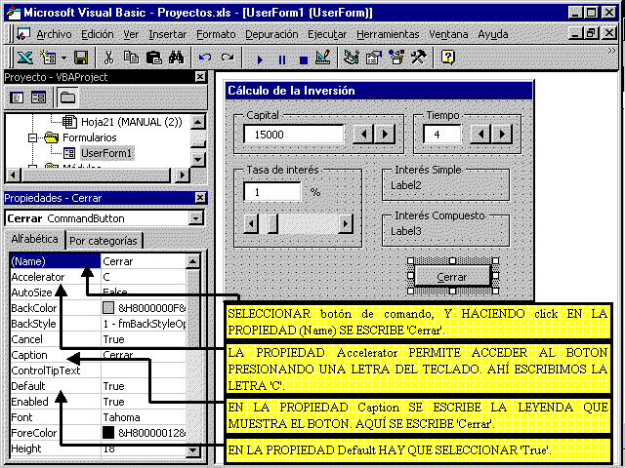Click the View Microsoft Excel toolbar icon

tap(24, 58)
